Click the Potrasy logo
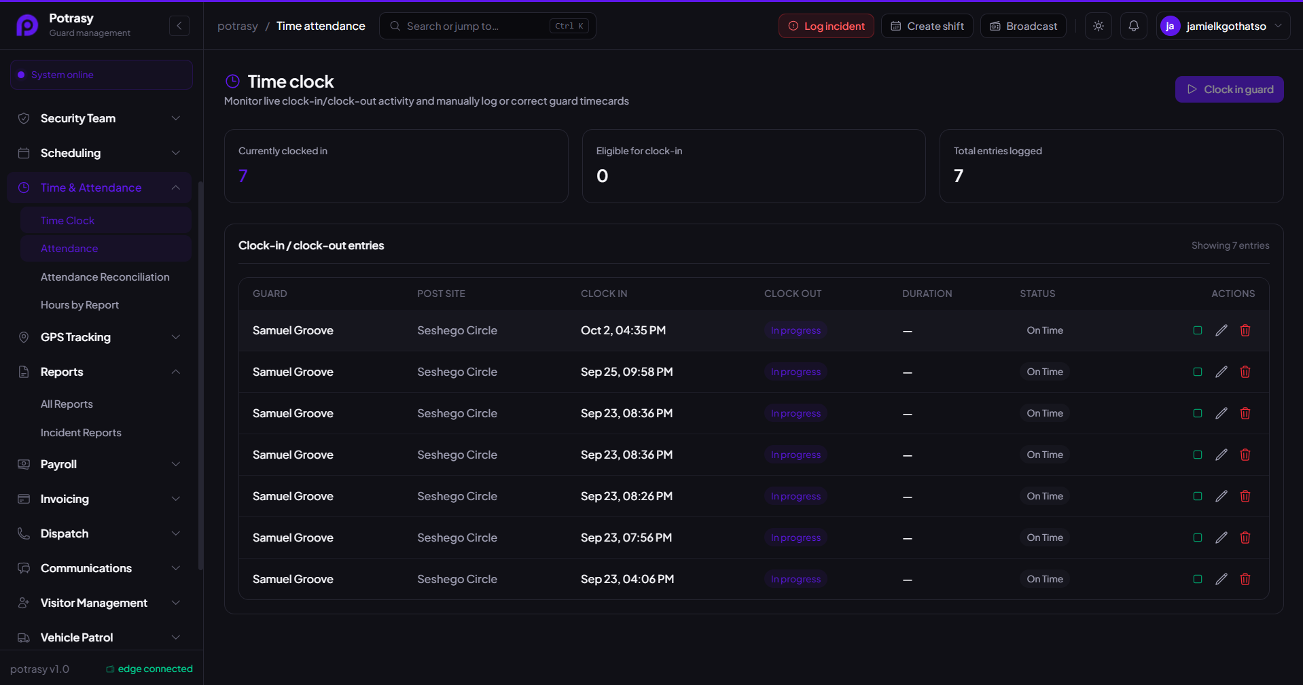This screenshot has height=685, width=1303. 27,26
